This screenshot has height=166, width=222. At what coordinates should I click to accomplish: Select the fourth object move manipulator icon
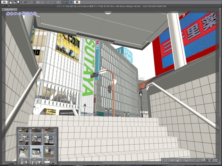point(20,13)
